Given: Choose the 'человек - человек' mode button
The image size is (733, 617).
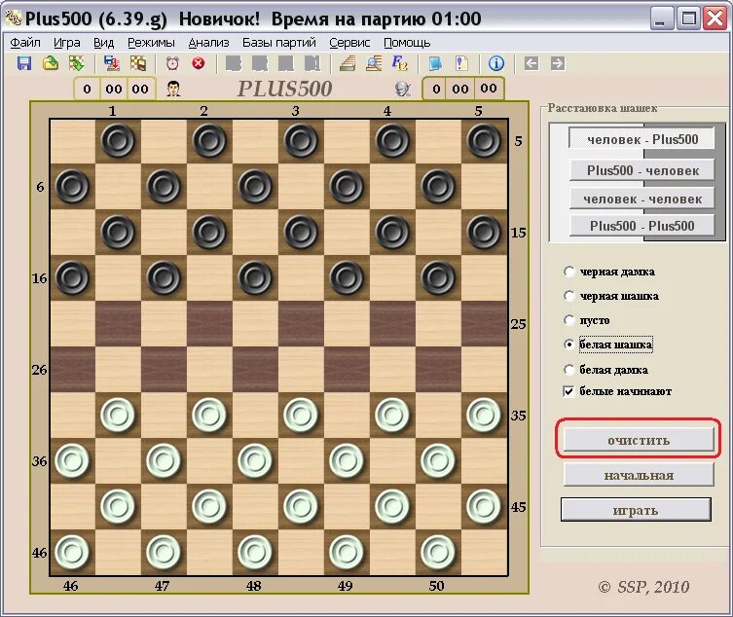Looking at the screenshot, I should click(x=641, y=199).
